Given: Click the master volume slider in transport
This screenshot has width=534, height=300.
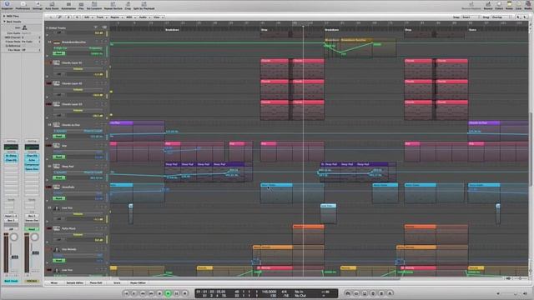Looking at the screenshot, I should (x=512, y=293).
